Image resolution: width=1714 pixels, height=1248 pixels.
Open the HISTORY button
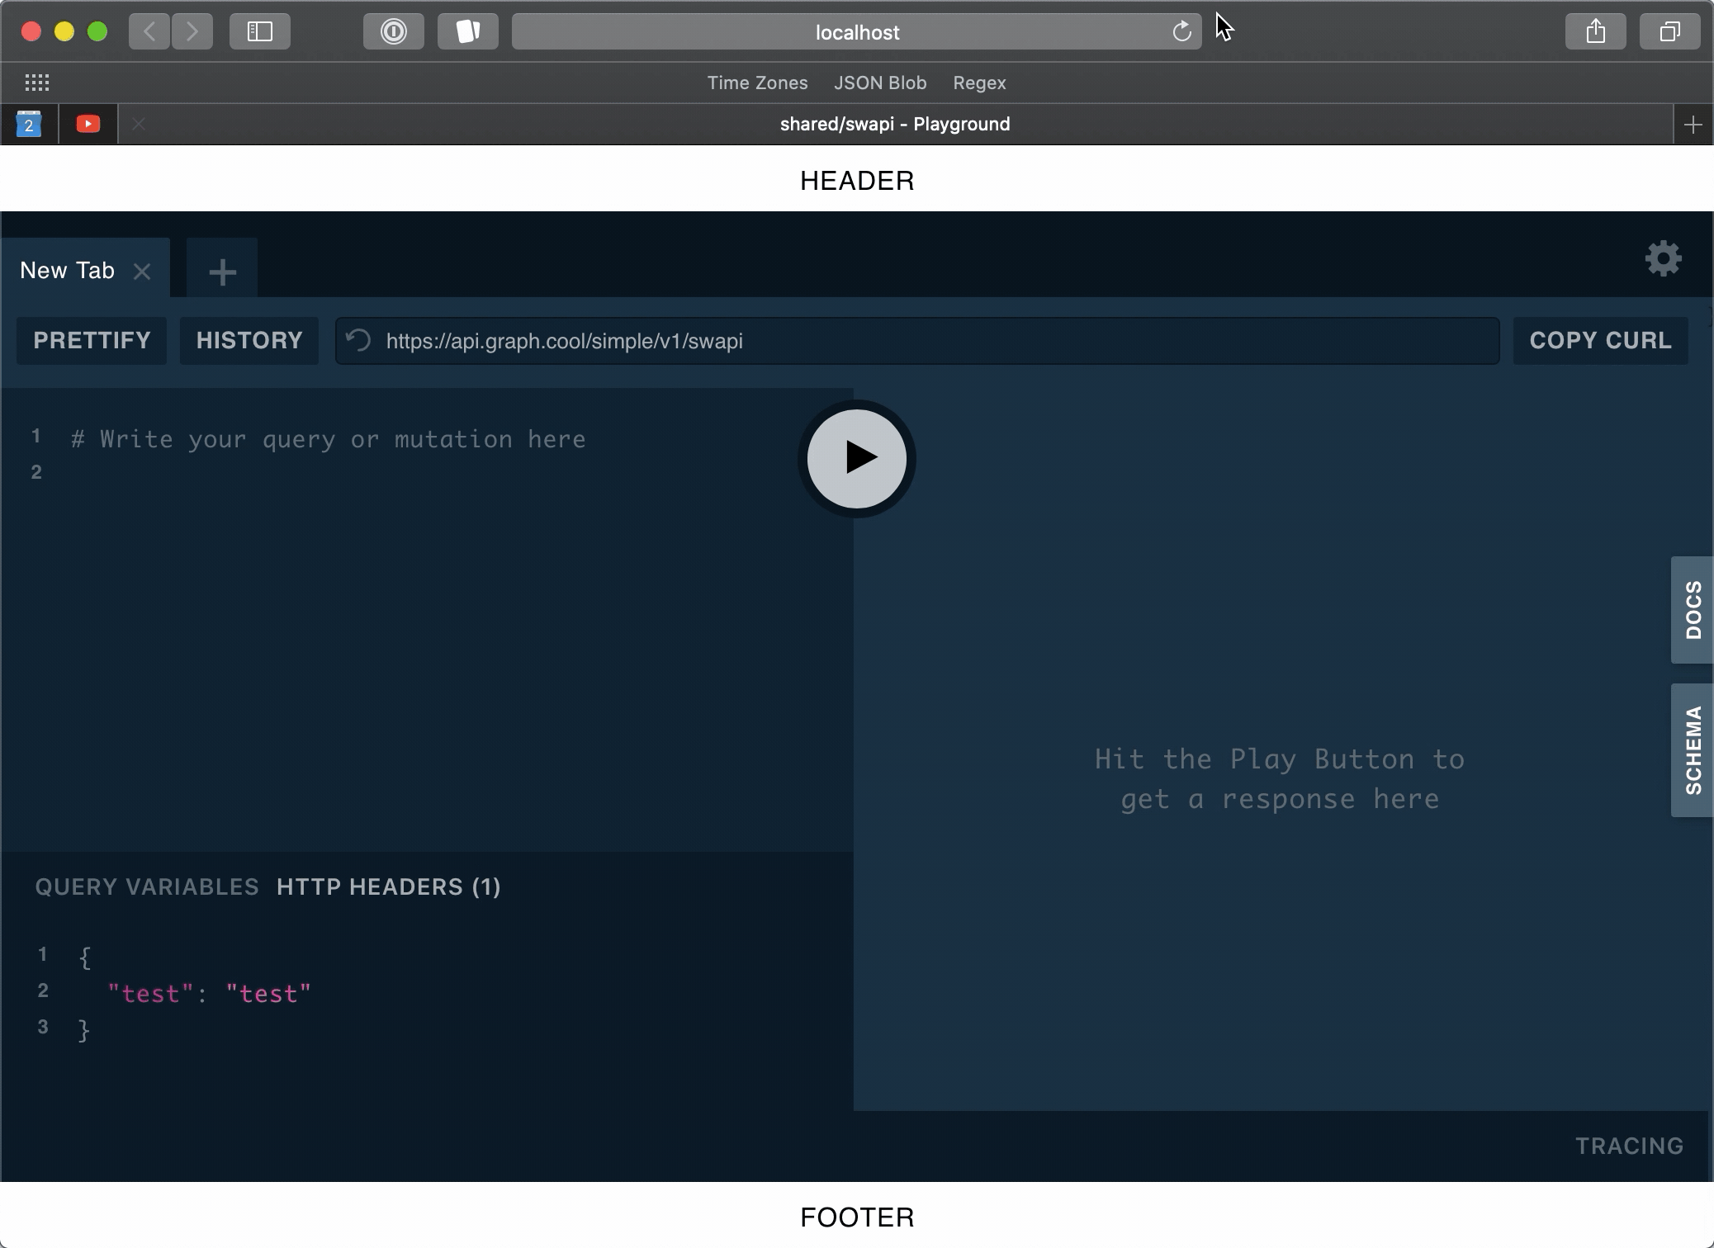pyautogui.click(x=249, y=340)
